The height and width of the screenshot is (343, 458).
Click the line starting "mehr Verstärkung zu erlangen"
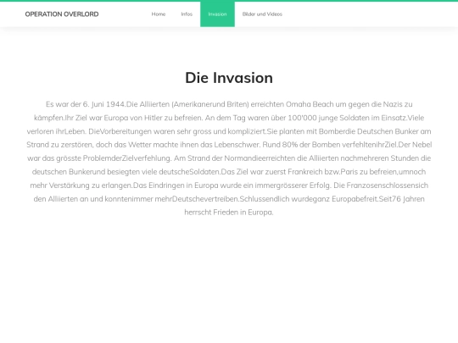[229, 185]
